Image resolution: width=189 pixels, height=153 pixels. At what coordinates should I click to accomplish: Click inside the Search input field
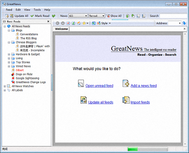(x=173, y=16)
